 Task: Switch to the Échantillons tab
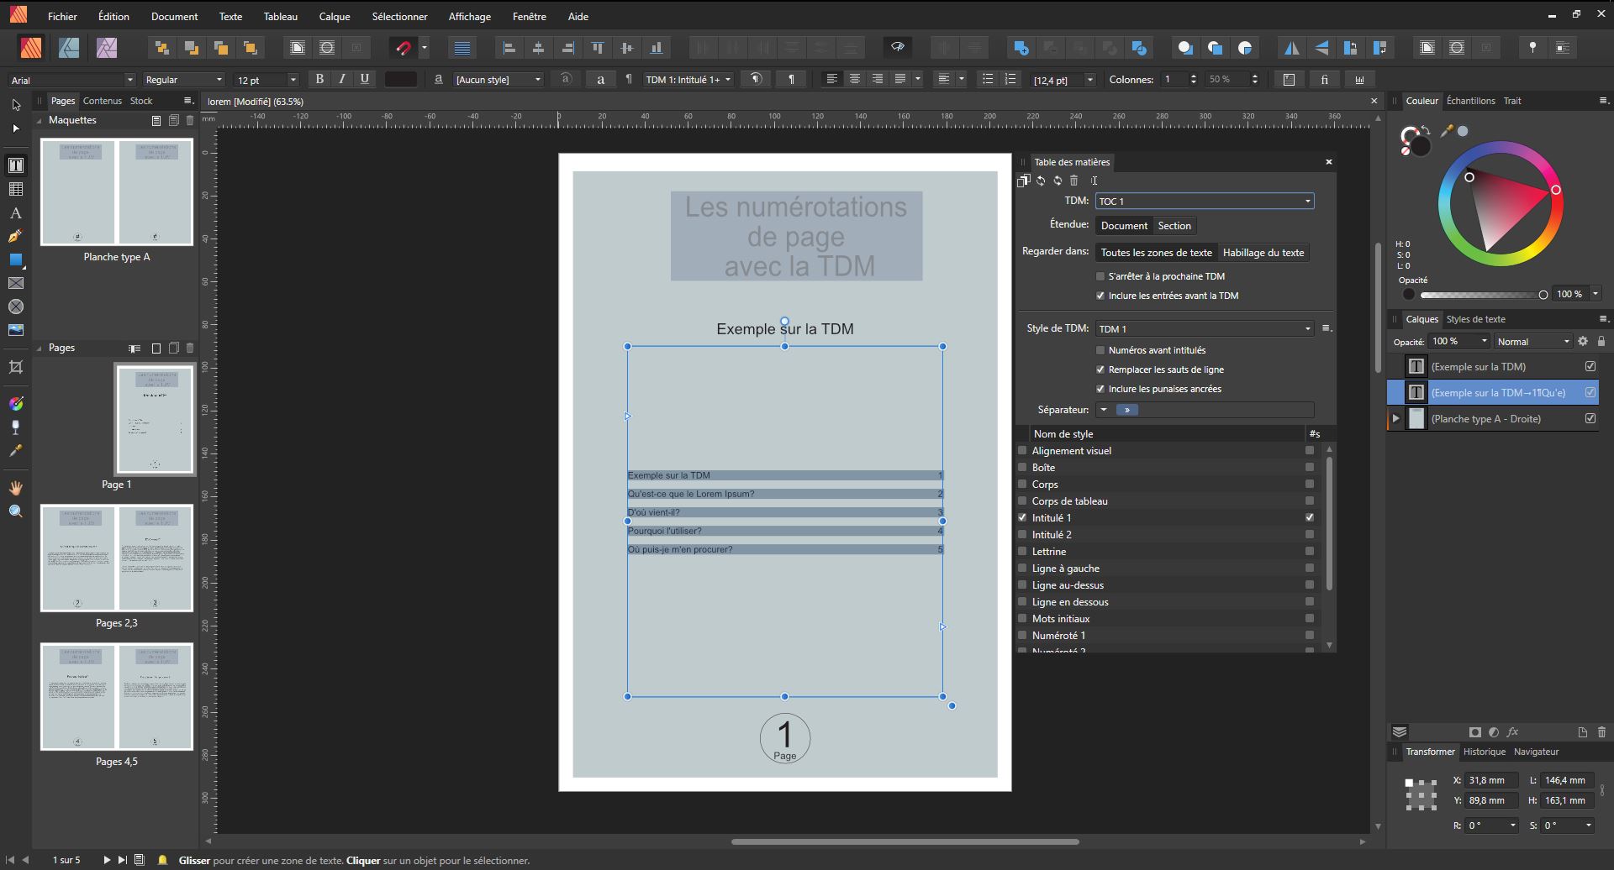pyautogui.click(x=1470, y=101)
